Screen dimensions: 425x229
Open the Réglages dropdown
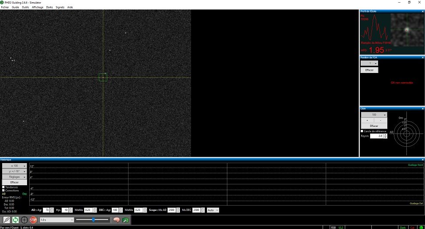click(x=15, y=177)
